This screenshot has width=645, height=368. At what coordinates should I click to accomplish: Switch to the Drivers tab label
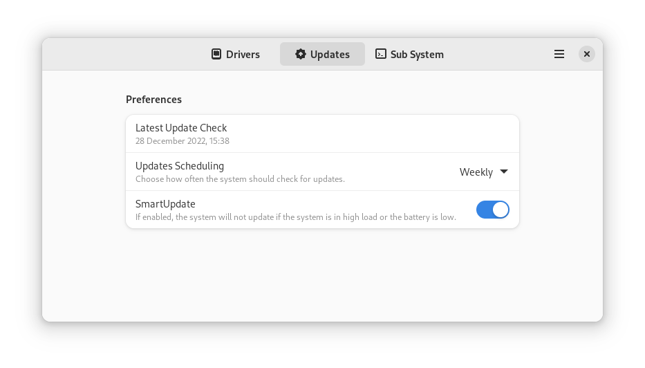click(243, 55)
